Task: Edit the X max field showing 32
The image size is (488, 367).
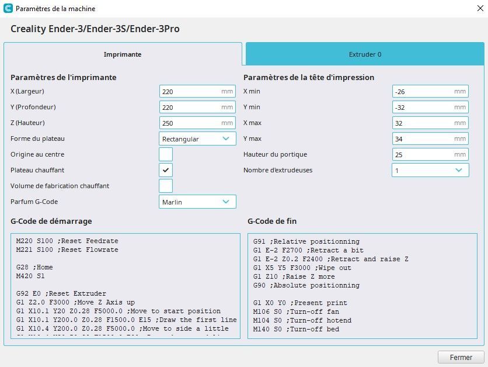Action: tap(430, 123)
